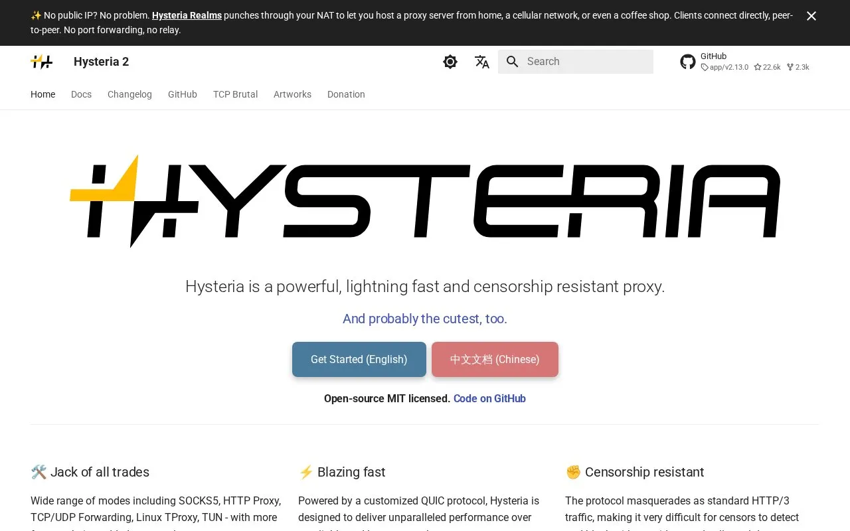The height and width of the screenshot is (531, 850).
Task: Dismiss the announcement banner with X
Action: [811, 16]
